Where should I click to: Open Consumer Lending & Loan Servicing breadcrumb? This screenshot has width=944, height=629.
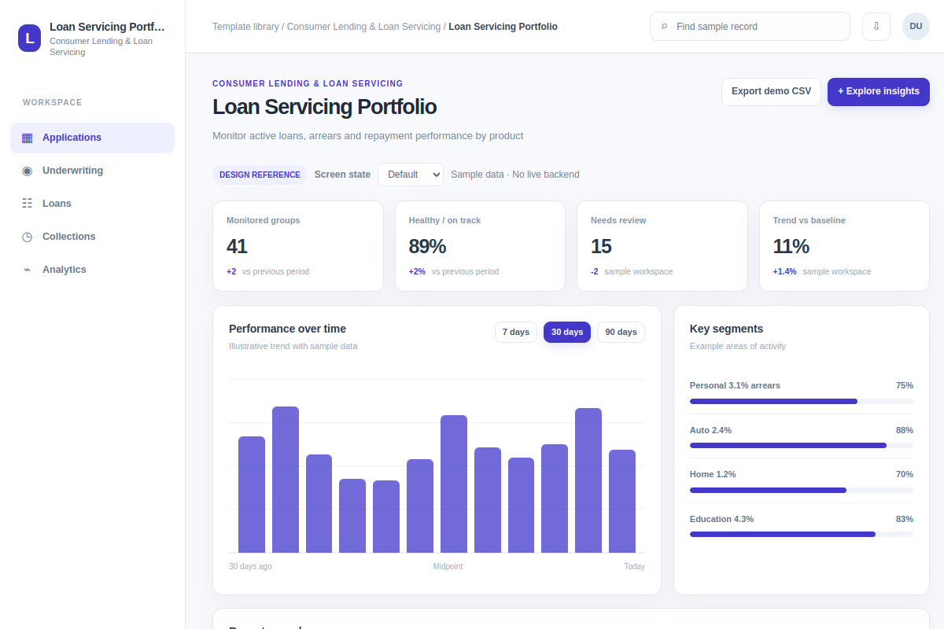pyautogui.click(x=363, y=27)
